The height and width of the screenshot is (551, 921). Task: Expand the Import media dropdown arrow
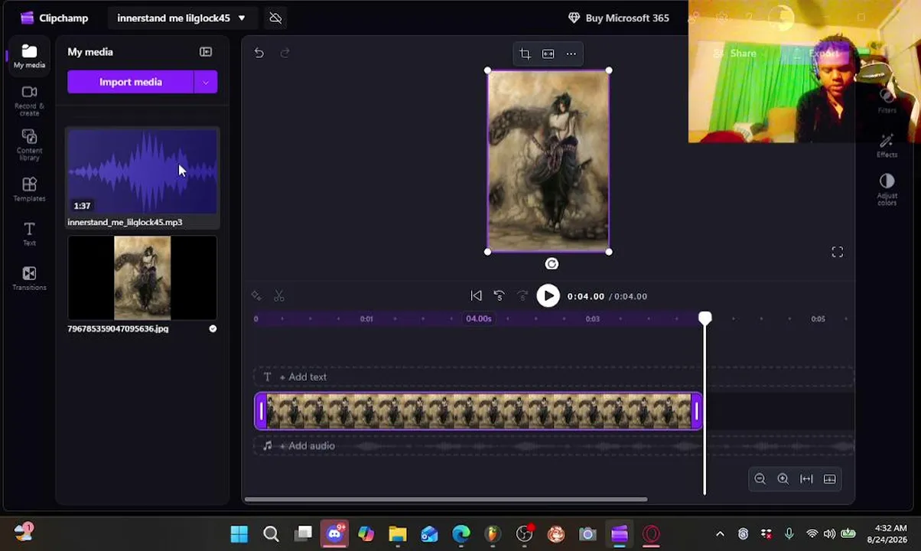[x=206, y=82]
